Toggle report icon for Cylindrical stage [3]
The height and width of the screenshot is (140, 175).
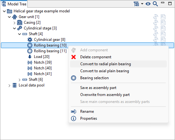pyautogui.click(x=163, y=28)
